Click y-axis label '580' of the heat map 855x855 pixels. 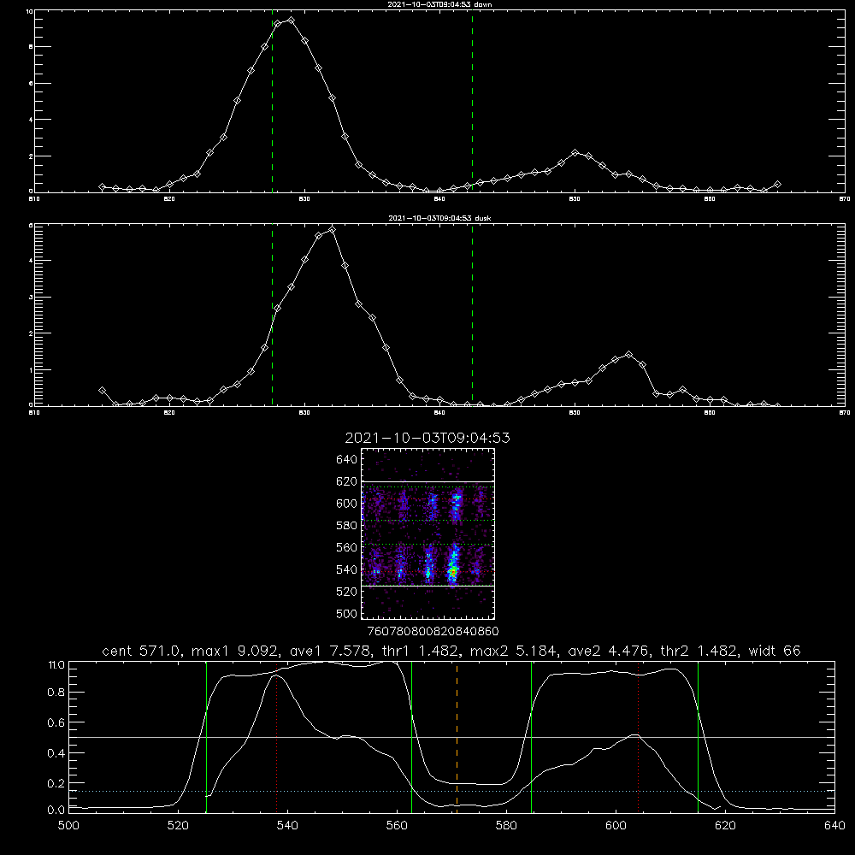pos(347,526)
